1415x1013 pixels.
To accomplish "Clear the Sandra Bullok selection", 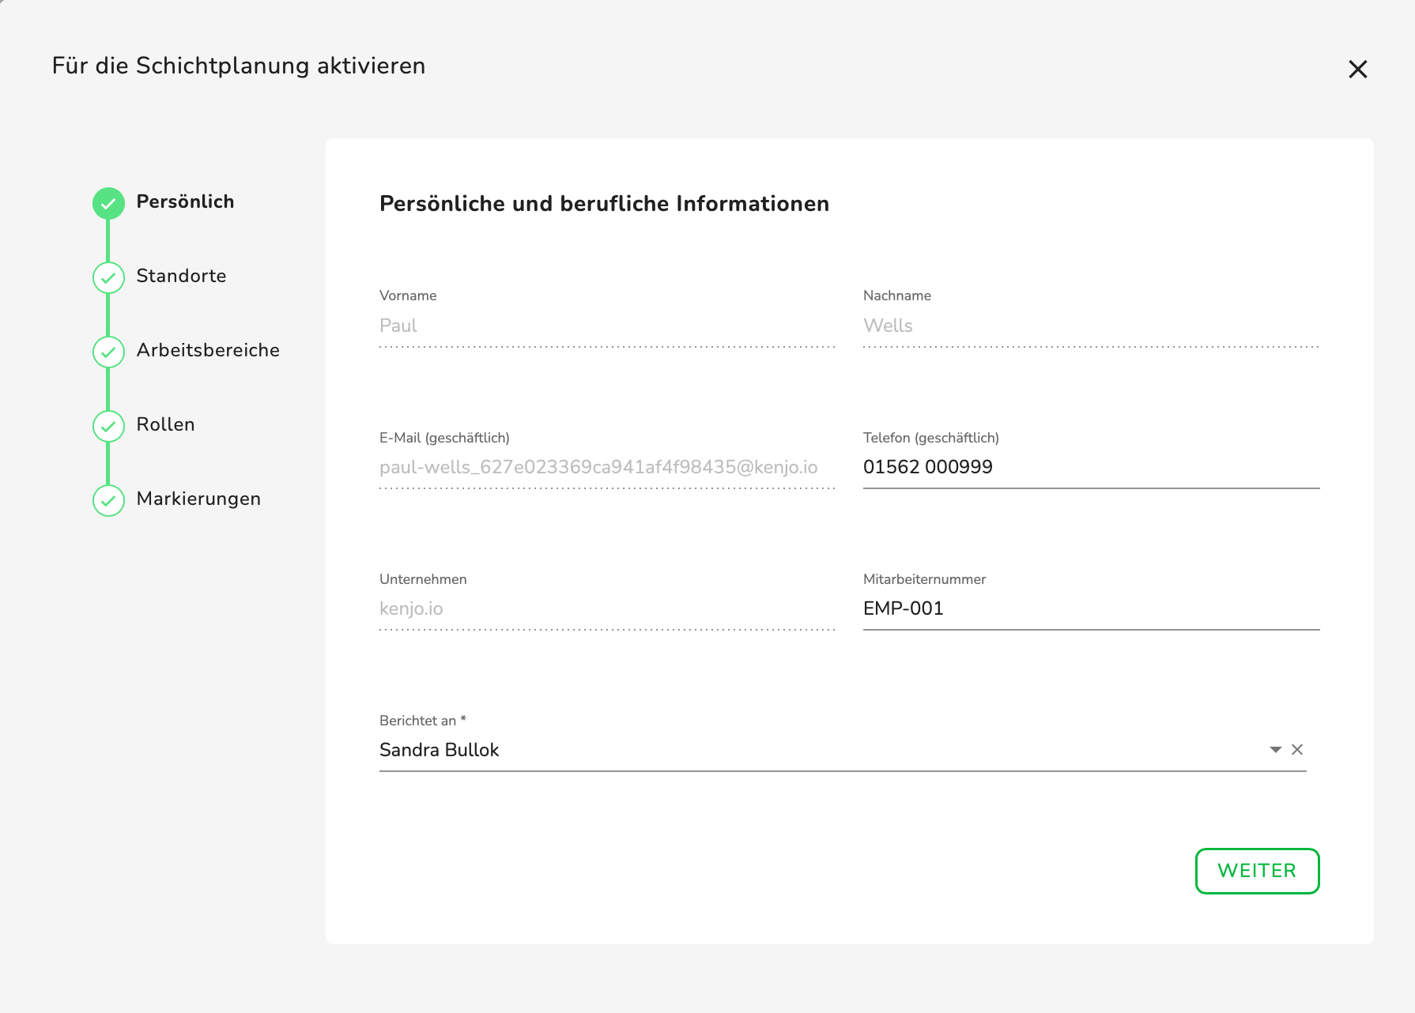I will [x=1297, y=750].
